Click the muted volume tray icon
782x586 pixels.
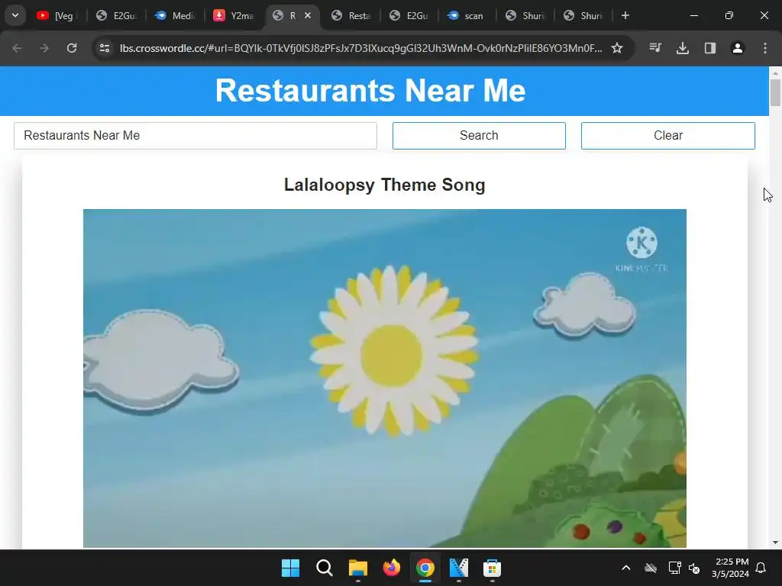(693, 568)
